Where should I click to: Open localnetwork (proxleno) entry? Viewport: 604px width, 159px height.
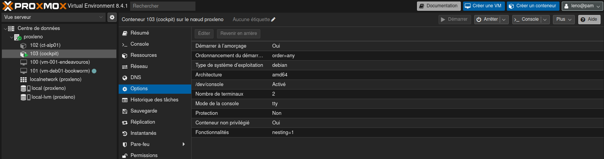pos(55,79)
